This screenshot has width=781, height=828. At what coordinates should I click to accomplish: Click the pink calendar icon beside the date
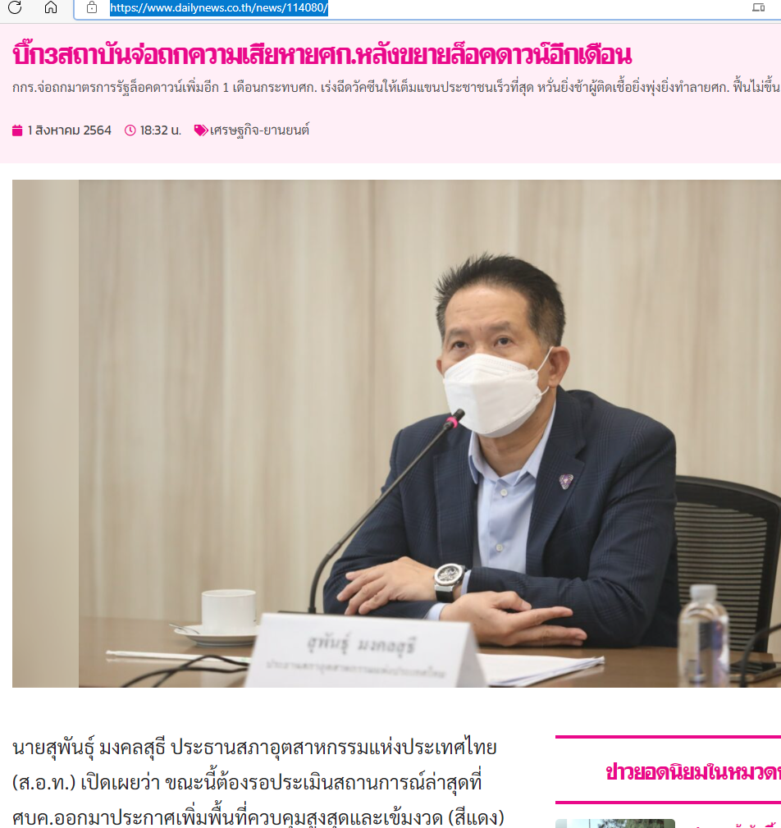17,130
